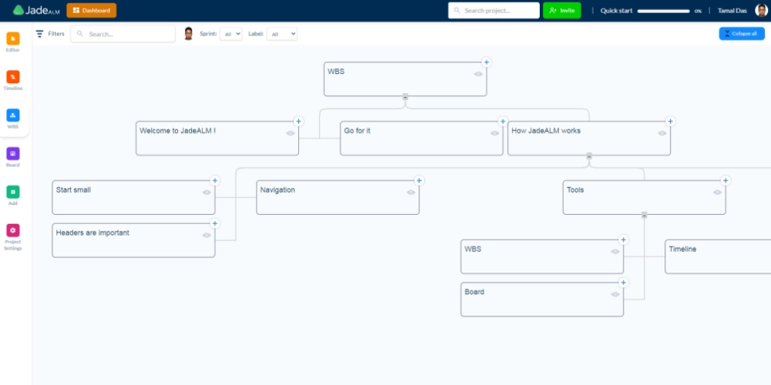Screen dimensions: 771x385
Task: Add child to Board node
Action: pyautogui.click(x=624, y=283)
